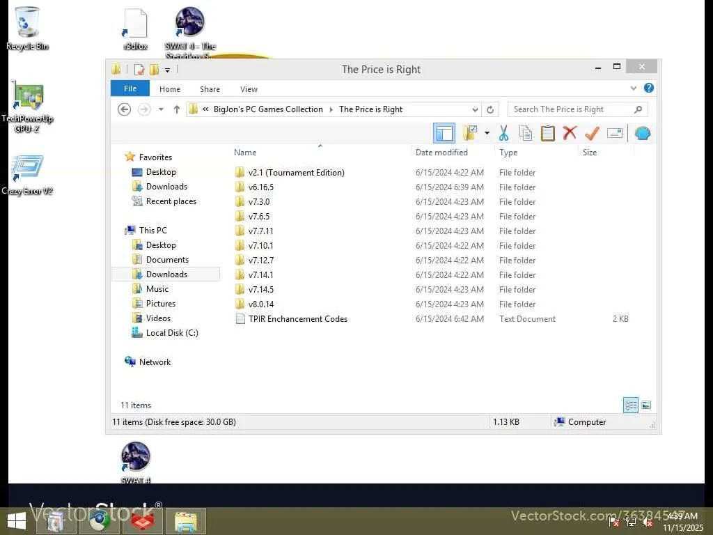Viewport: 713px width, 535px height.
Task: Refresh the current folder
Action: point(490,109)
